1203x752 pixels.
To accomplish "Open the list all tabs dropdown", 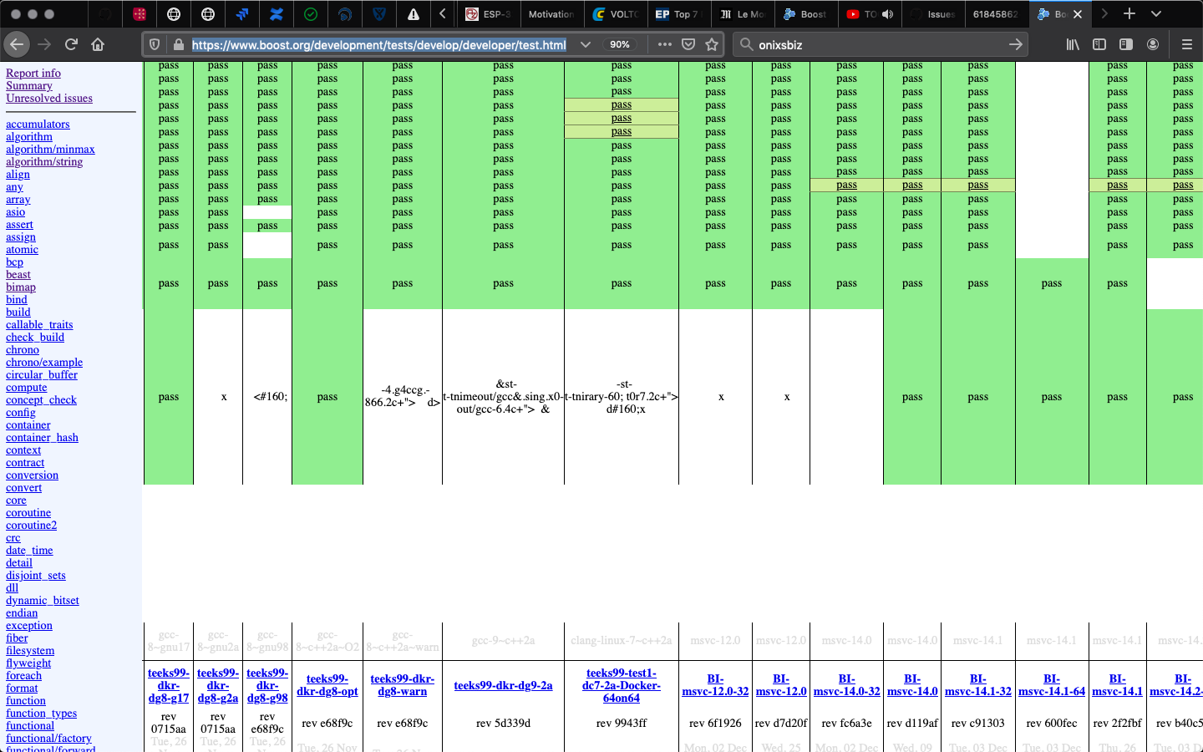I will point(1156,14).
